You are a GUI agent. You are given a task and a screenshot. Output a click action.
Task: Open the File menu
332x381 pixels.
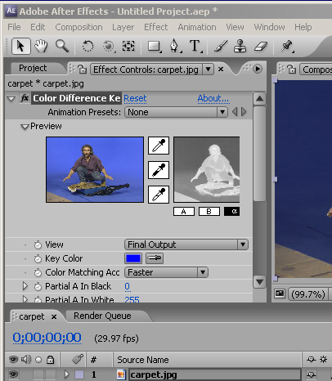click(14, 27)
